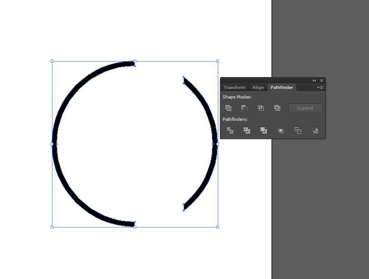Screen dimensions: 369x279
Task: Apply Minus Front shape mode
Action: click(244, 108)
